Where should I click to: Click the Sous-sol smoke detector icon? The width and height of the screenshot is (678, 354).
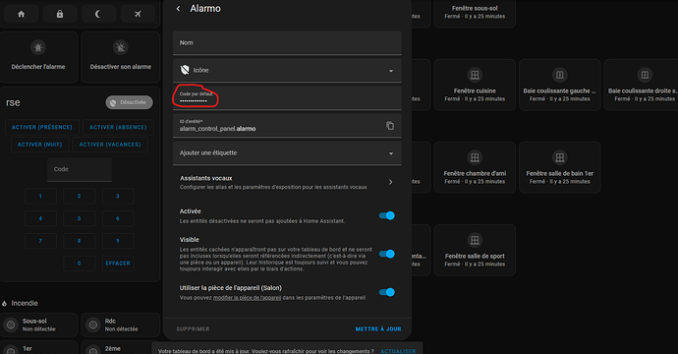(x=11, y=324)
